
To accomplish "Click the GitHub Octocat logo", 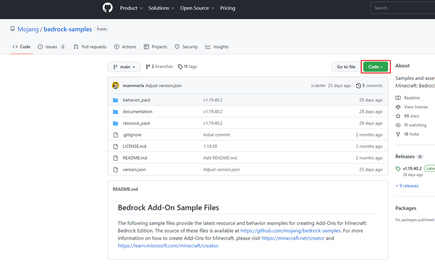I will coord(107,8).
